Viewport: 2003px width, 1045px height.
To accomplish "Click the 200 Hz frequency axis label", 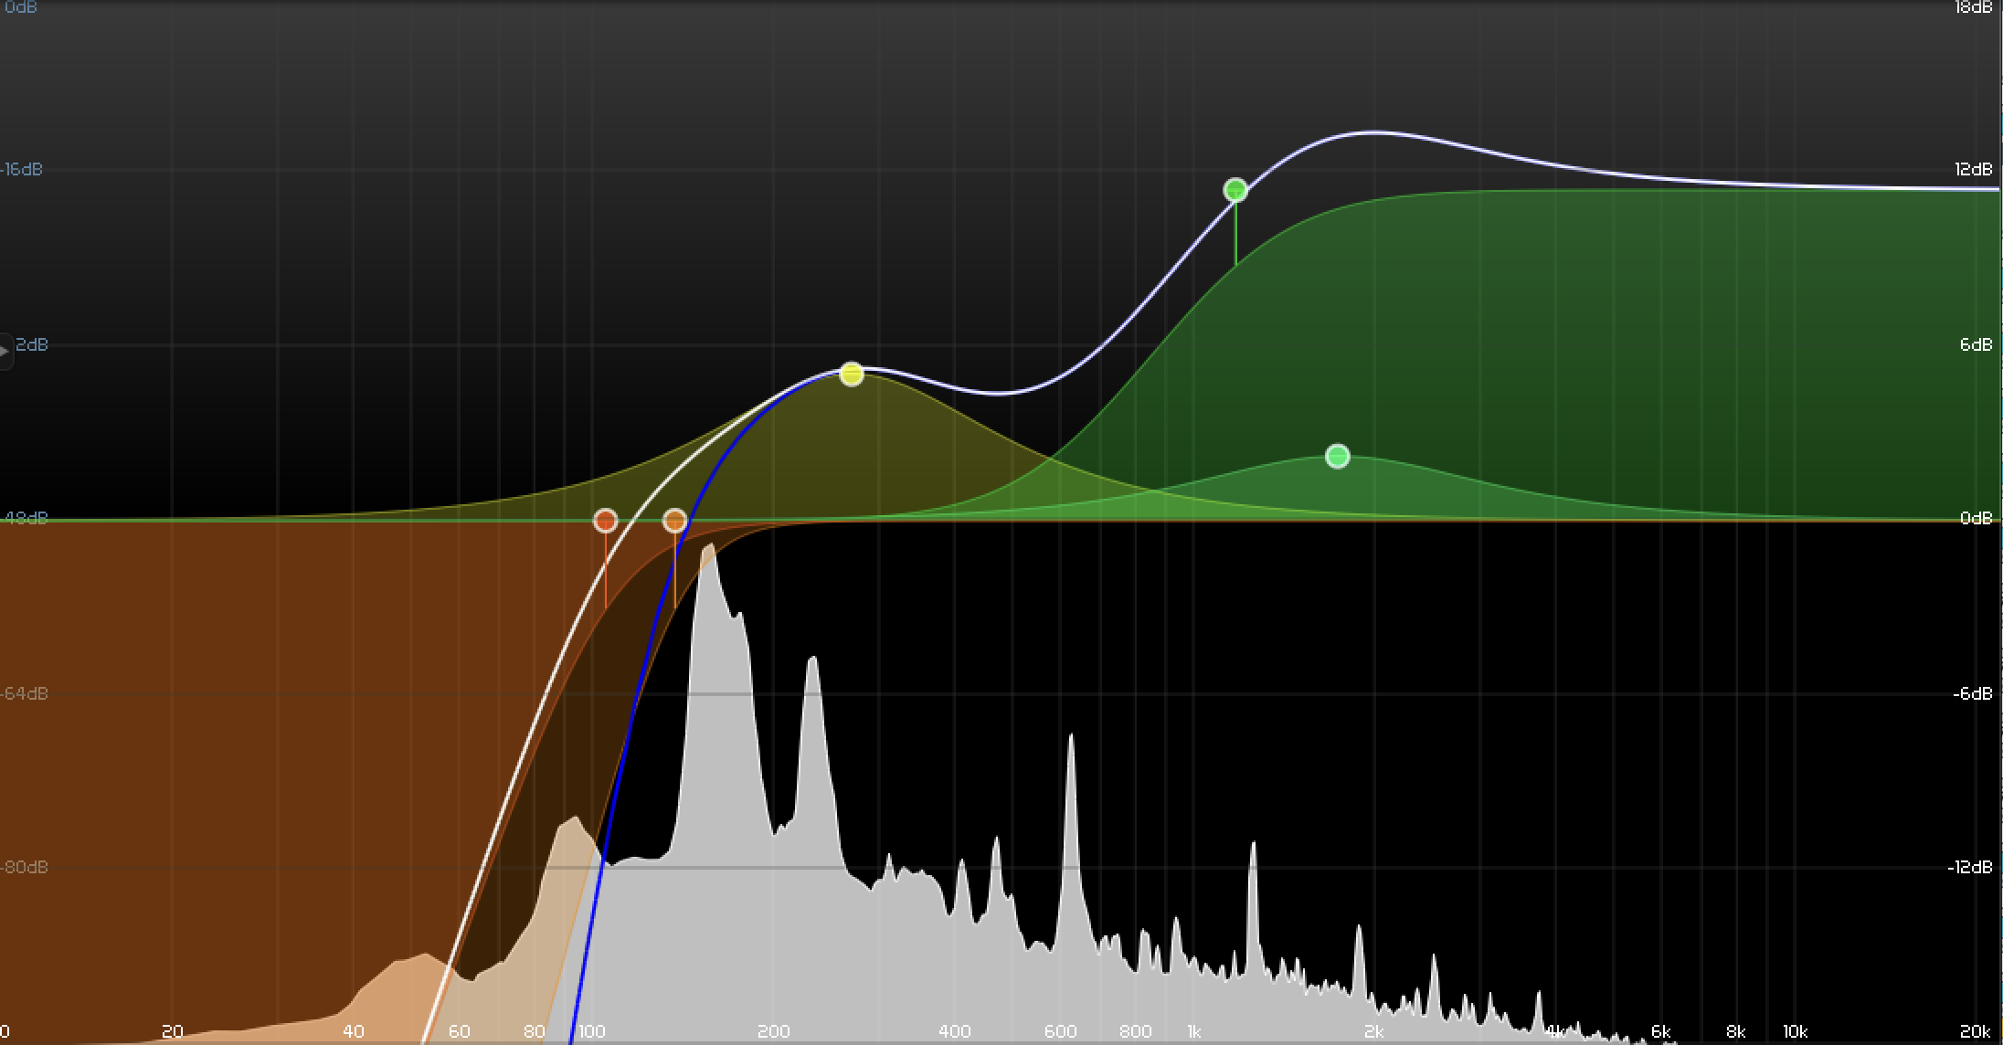I will tap(773, 1031).
